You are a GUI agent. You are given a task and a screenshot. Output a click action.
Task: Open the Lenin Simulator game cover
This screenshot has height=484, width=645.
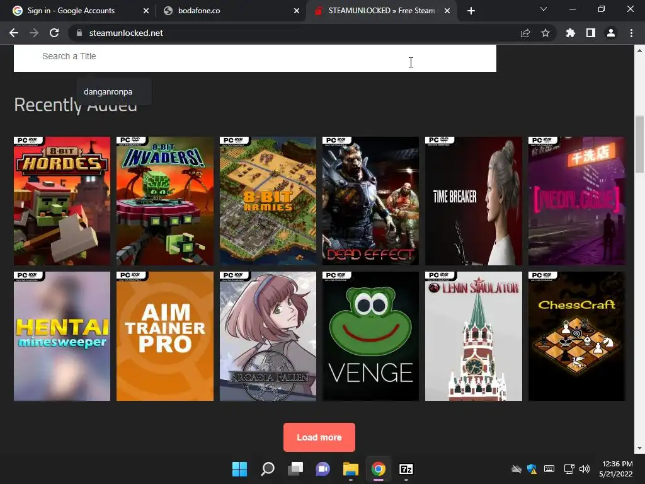pos(474,336)
